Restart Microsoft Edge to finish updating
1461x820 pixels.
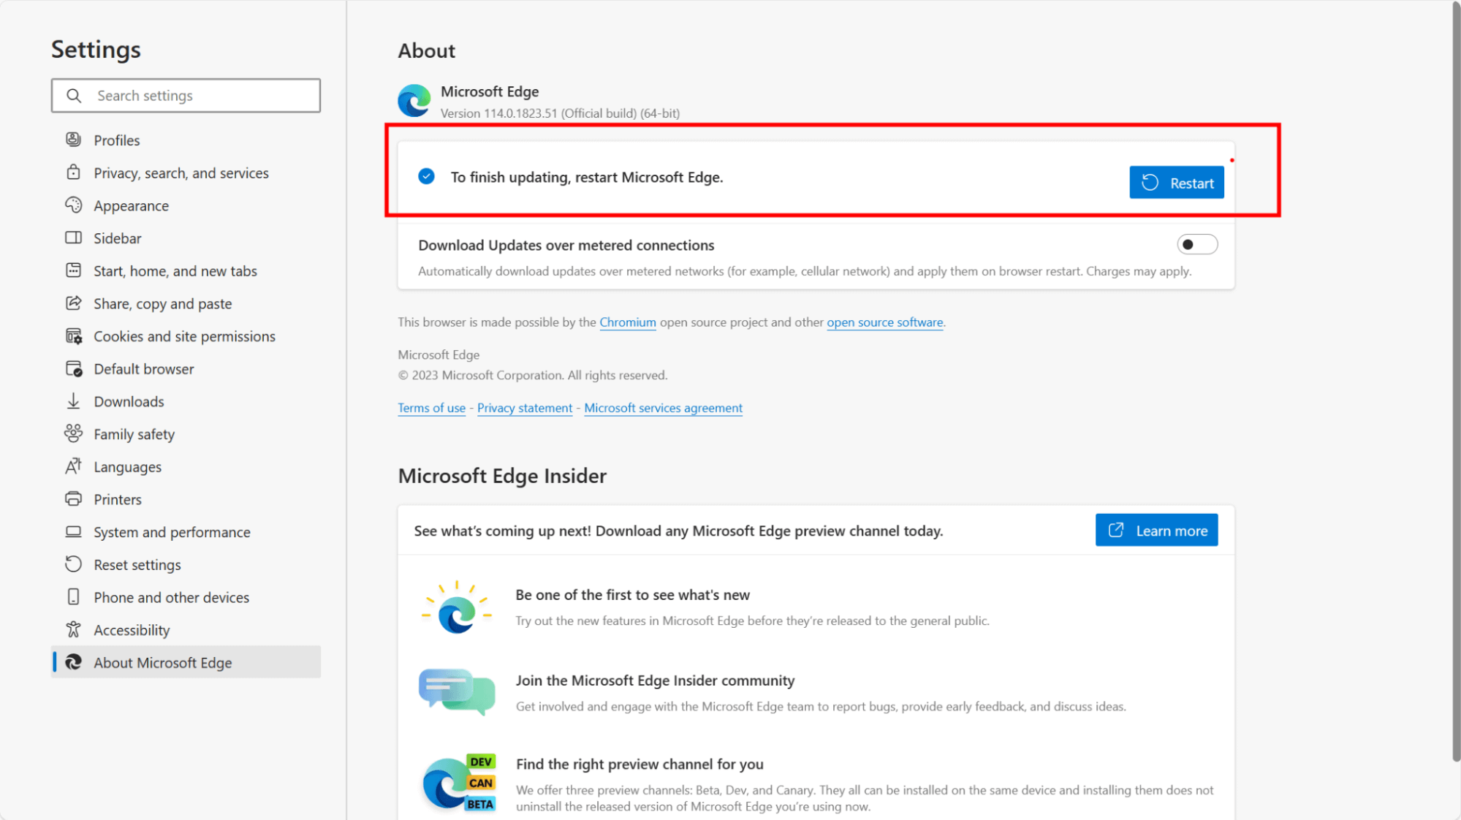point(1176,183)
